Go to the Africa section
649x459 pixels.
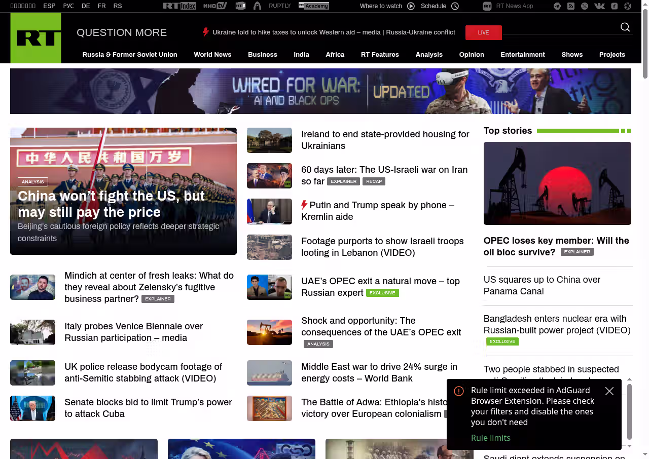pos(335,55)
